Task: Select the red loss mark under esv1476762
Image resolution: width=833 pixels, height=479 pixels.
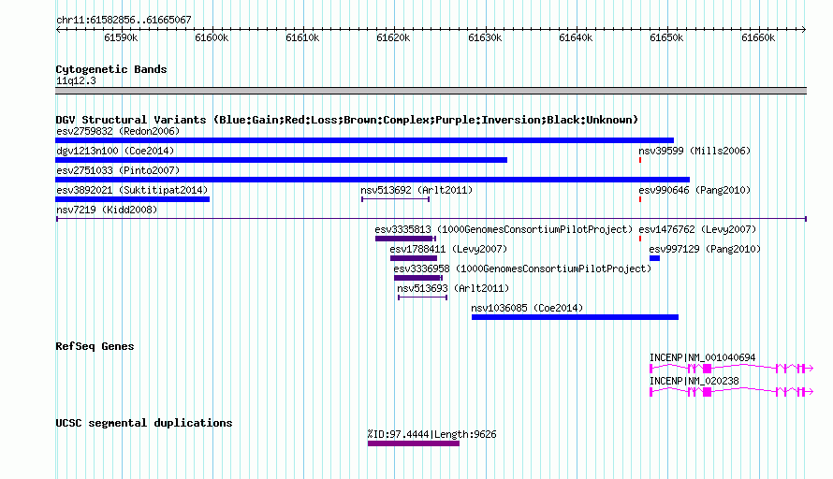Action: pos(640,239)
